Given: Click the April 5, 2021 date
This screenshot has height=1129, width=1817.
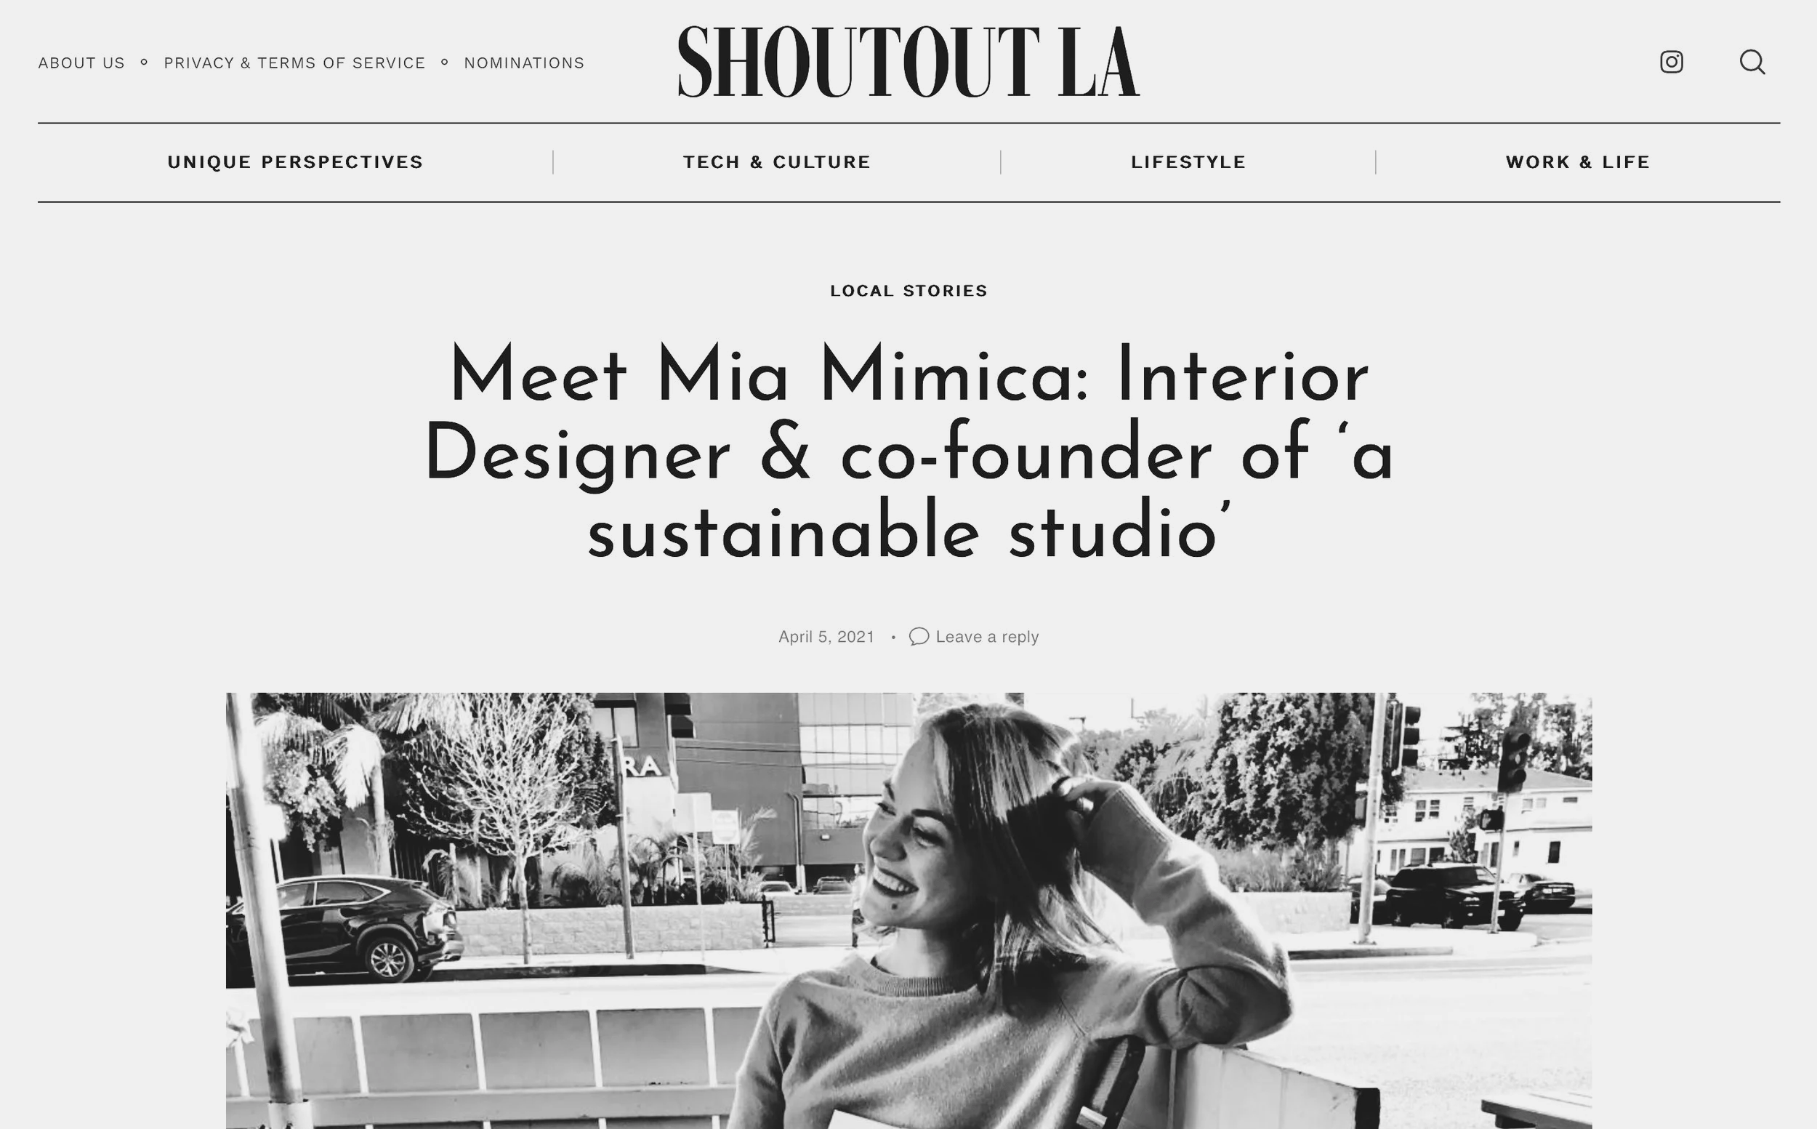Looking at the screenshot, I should pyautogui.click(x=826, y=636).
